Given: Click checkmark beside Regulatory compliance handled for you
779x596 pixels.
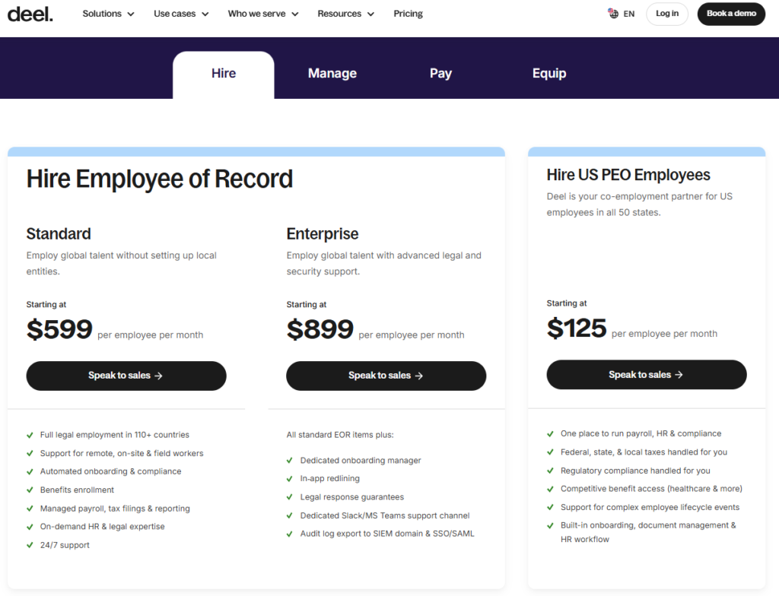Looking at the screenshot, I should point(550,471).
